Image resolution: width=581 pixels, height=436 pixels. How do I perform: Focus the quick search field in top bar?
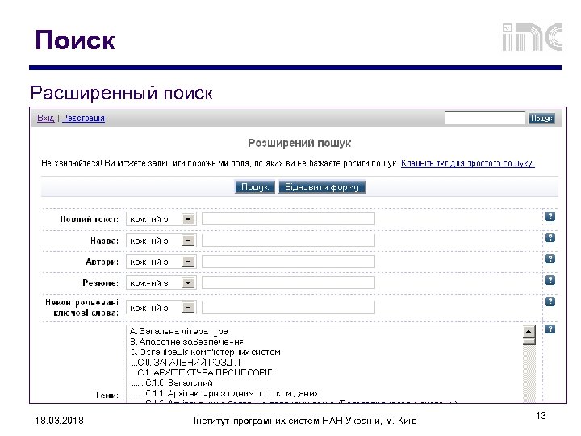(485, 118)
